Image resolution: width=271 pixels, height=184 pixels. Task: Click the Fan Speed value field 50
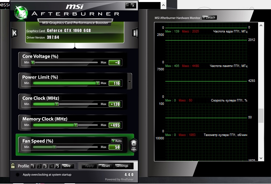(x=114, y=147)
